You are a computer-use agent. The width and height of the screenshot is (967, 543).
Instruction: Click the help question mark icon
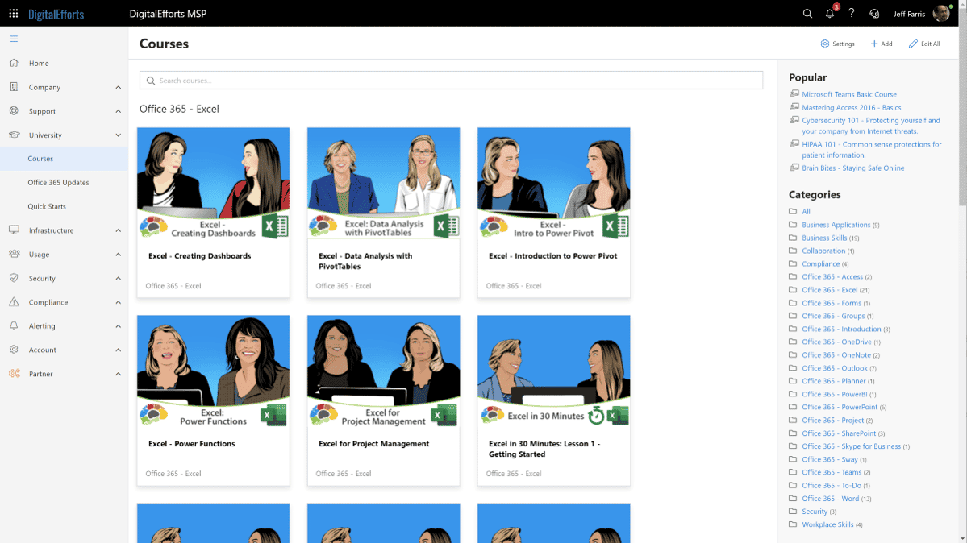point(851,14)
